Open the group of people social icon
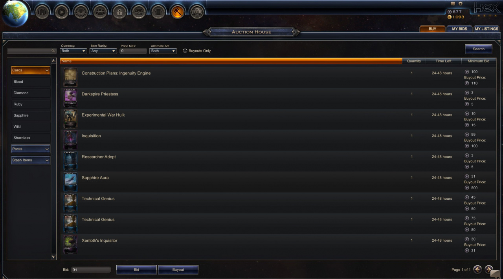The image size is (503, 279). coord(100,12)
